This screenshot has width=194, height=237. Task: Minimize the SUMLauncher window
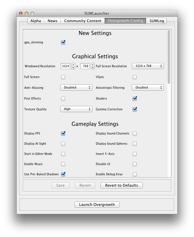click(x=27, y=13)
